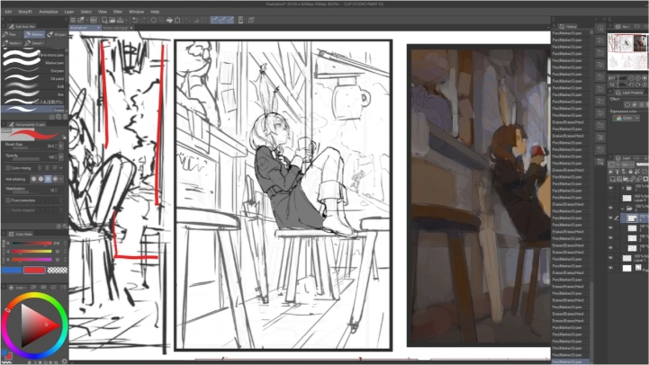Open the Animation menu
The width and height of the screenshot is (649, 365).
tap(49, 12)
